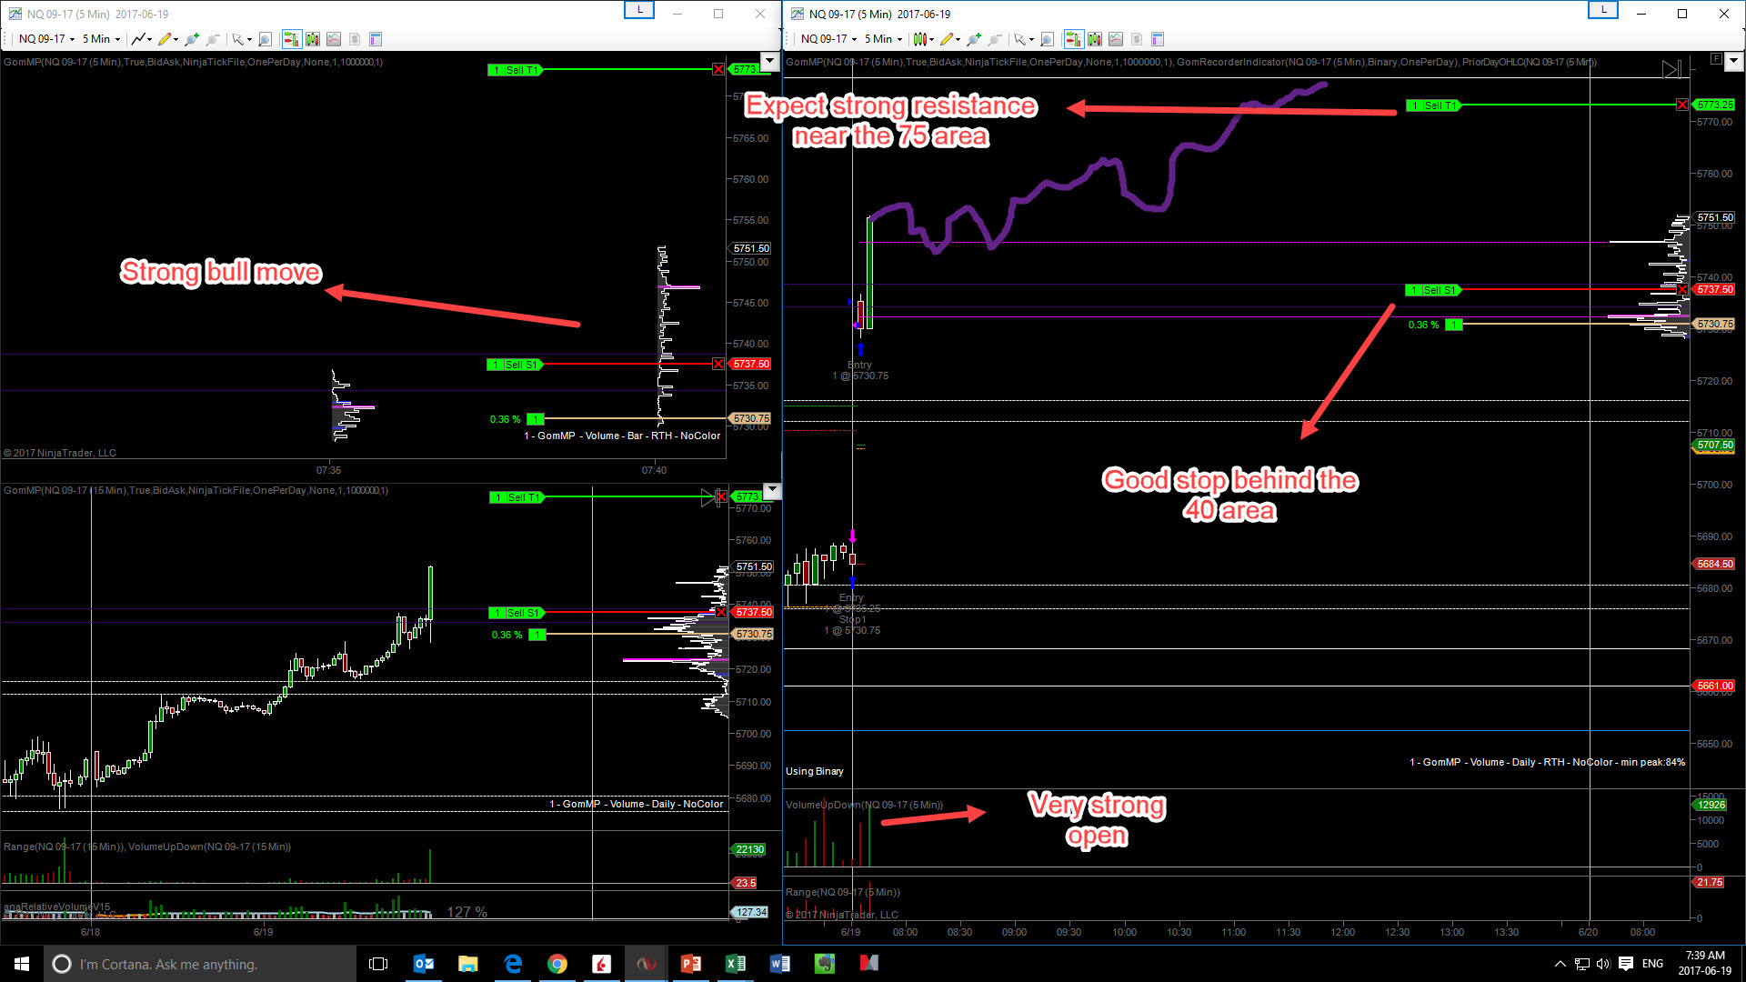
Task: Jump to last bar arrow in right chart
Action: tap(1672, 69)
